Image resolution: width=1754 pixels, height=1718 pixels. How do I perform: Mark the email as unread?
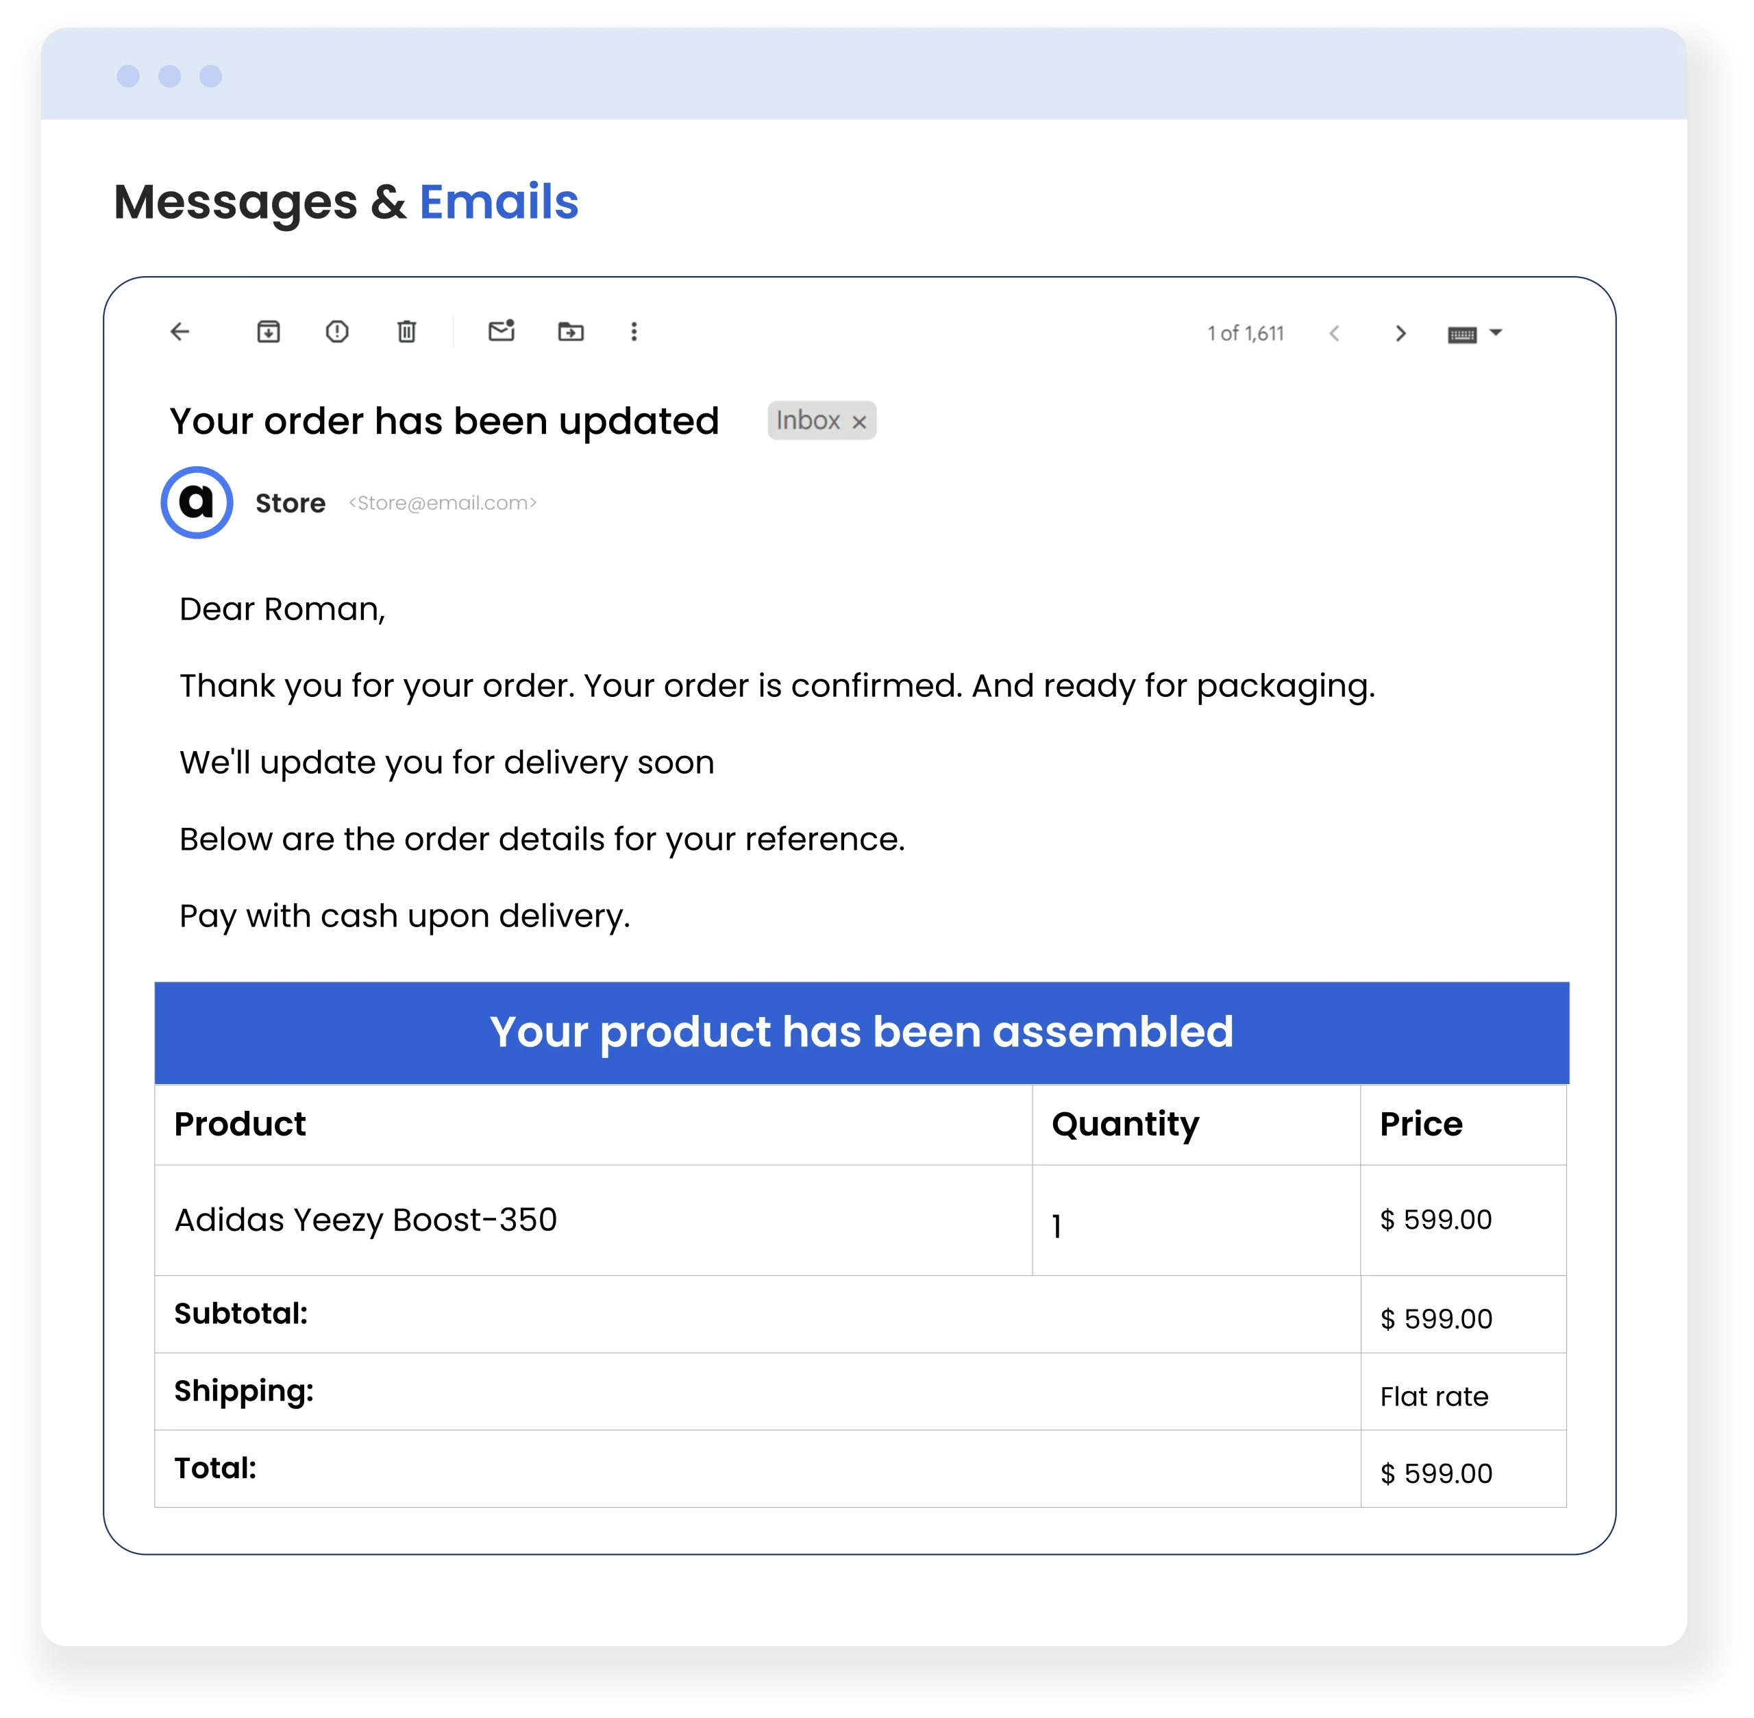[x=502, y=331]
